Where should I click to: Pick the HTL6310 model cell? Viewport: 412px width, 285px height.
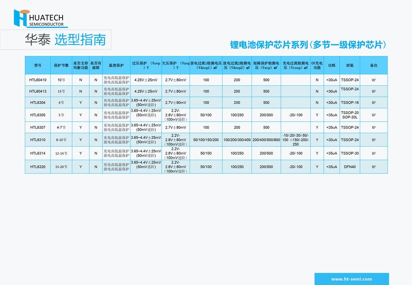tap(38, 140)
